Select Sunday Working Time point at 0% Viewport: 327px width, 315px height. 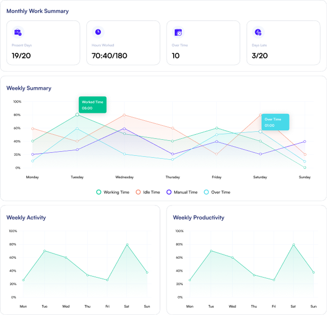tap(305, 167)
